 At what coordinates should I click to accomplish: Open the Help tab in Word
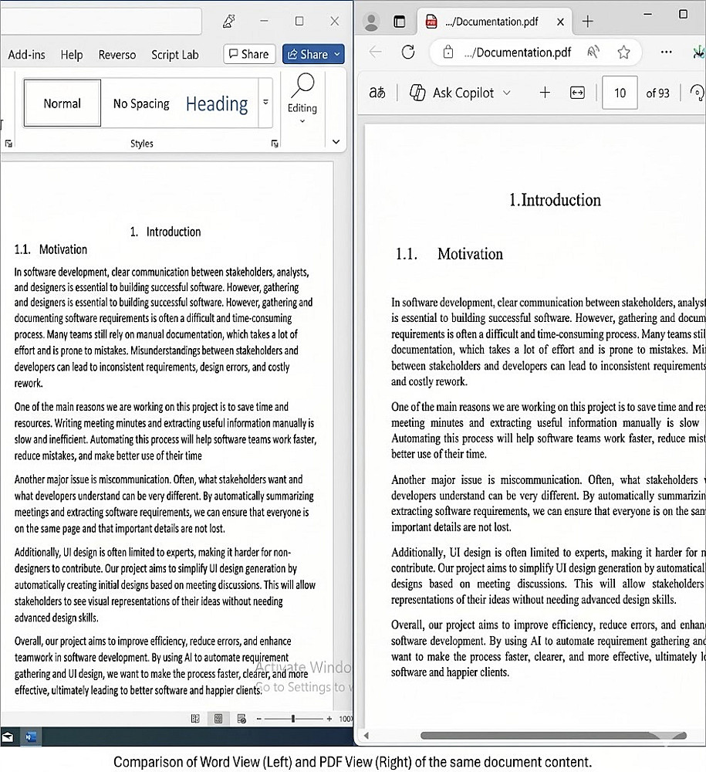(72, 55)
